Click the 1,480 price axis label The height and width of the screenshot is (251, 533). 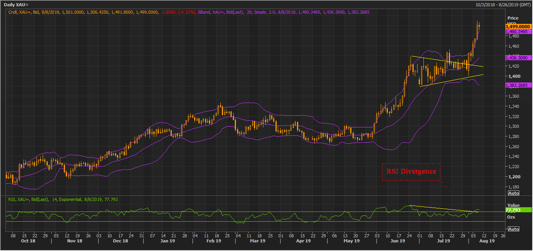click(513, 36)
